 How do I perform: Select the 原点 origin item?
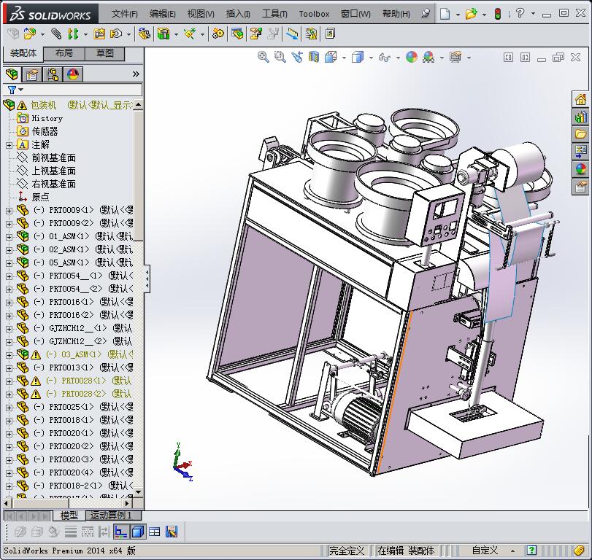coord(40,197)
